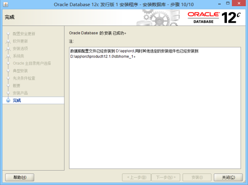248x185 pixels.
Task: Select the 概要 step
Action: pyautogui.click(x=17, y=85)
